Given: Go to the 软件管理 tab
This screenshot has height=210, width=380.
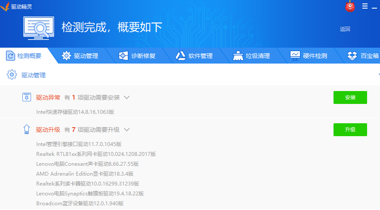Looking at the screenshot, I should click(x=195, y=56).
